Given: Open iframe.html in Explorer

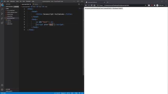Looking at the screenshot, I should pyautogui.click(x=10, y=14).
